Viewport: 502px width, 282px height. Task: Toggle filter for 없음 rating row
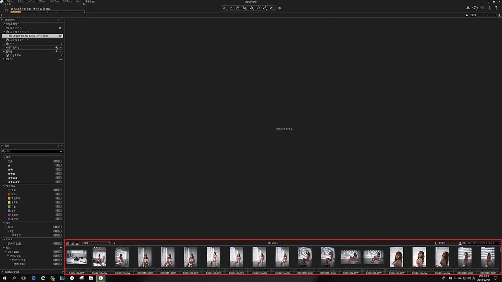click(58, 161)
